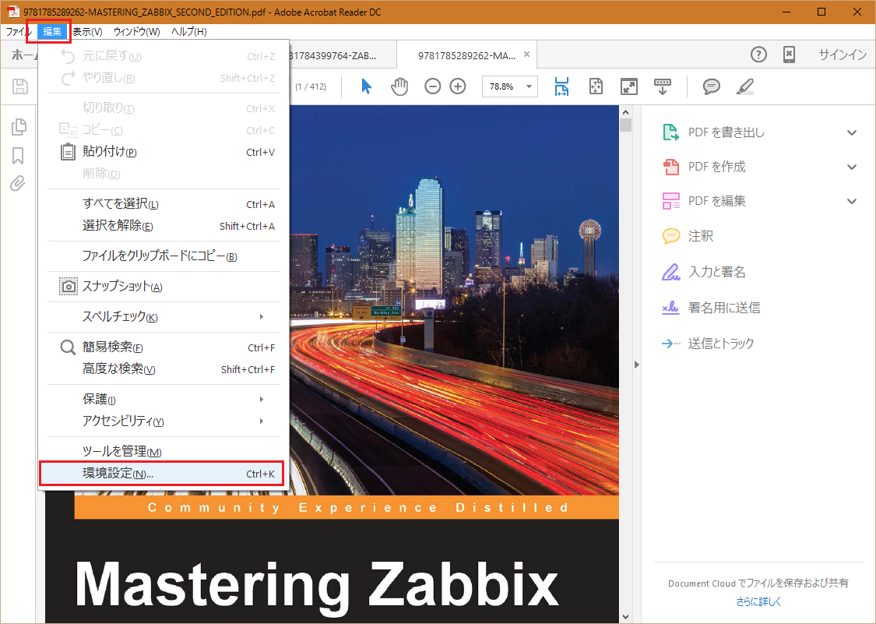This screenshot has height=624, width=876.
Task: Open the ヘルプ menu
Action: coord(189,31)
